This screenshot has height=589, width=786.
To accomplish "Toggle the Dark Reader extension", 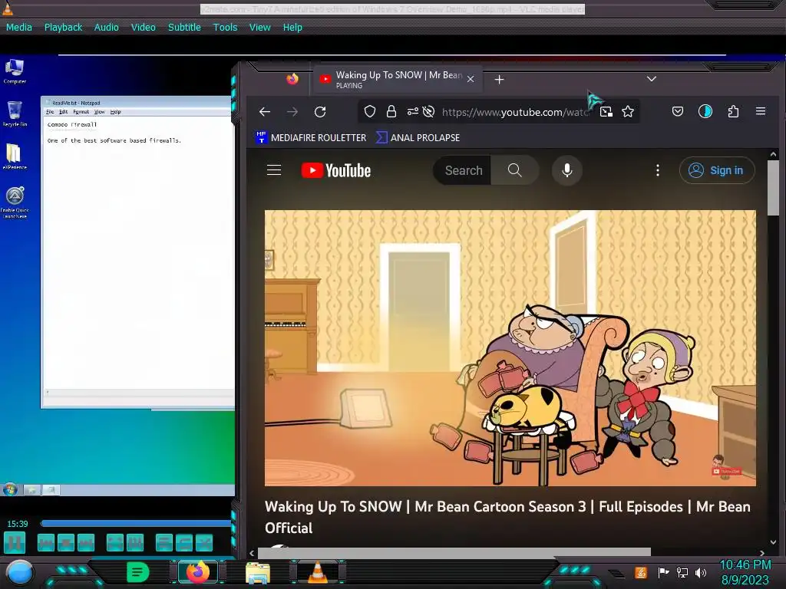I will coord(705,111).
